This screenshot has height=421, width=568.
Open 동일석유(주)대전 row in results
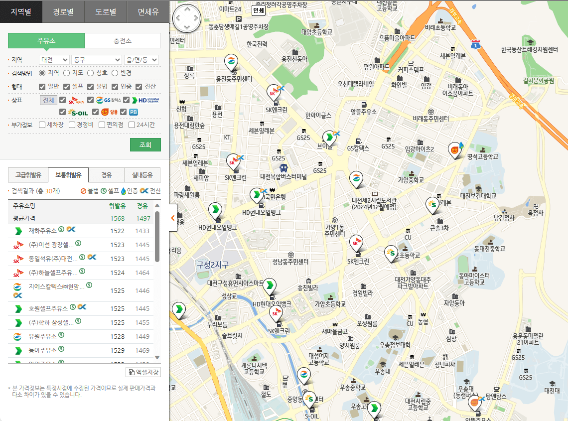[81, 259]
